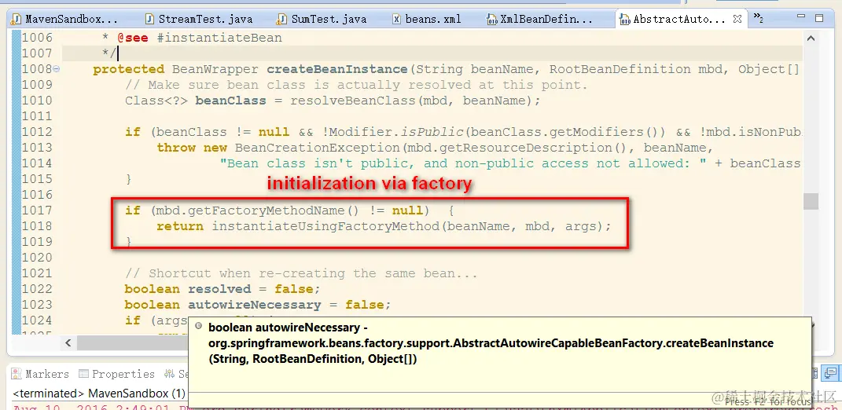Close the AbstractAuto... editor tab
The height and width of the screenshot is (410, 842).
coord(737,19)
